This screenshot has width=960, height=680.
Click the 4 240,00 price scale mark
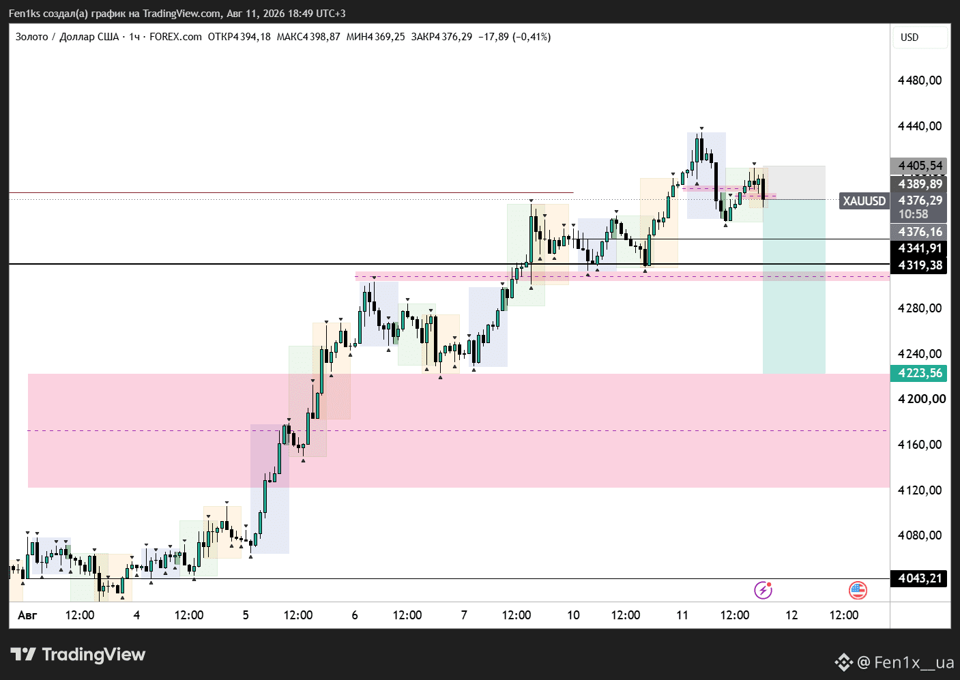(920, 354)
